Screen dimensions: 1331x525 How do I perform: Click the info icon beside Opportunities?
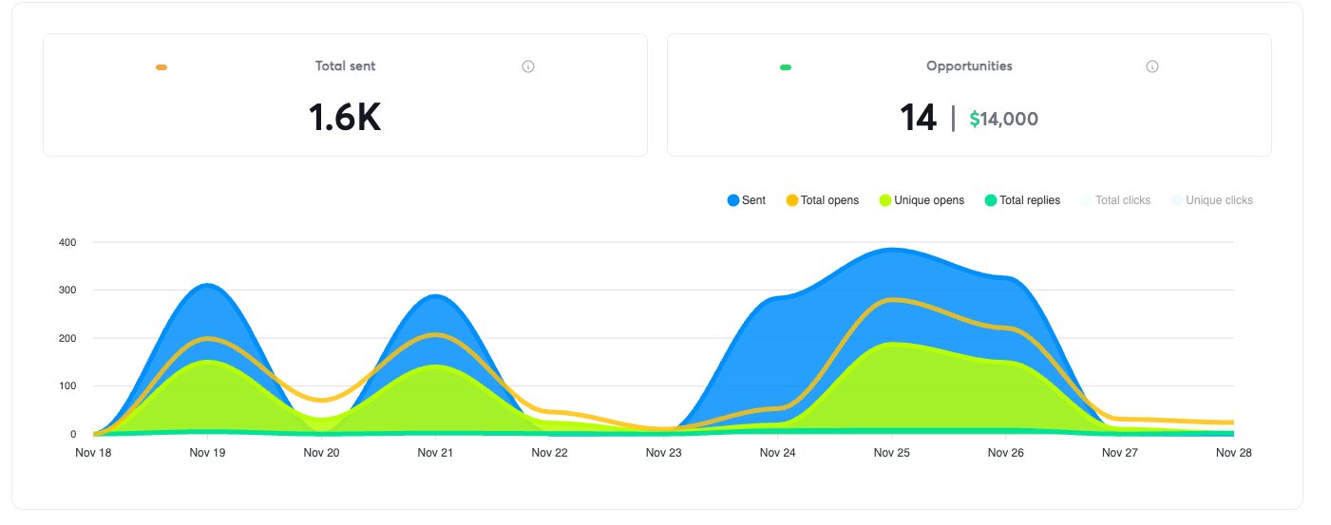tap(1151, 66)
